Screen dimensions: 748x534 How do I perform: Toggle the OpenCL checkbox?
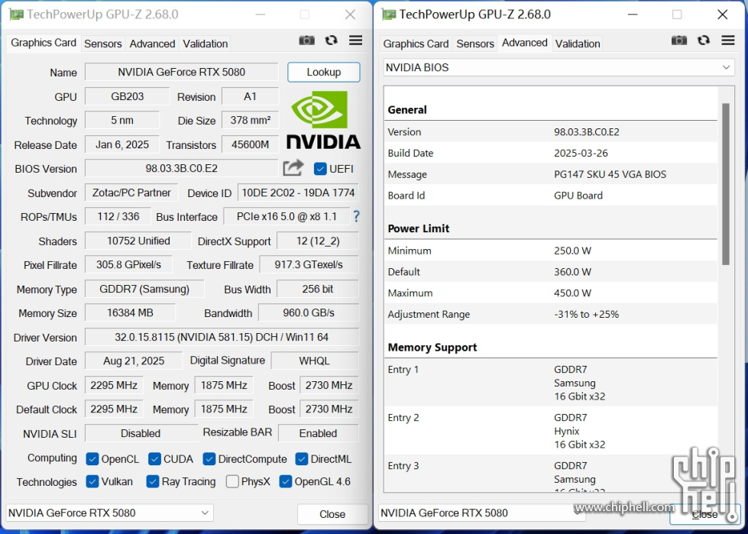pyautogui.click(x=92, y=458)
